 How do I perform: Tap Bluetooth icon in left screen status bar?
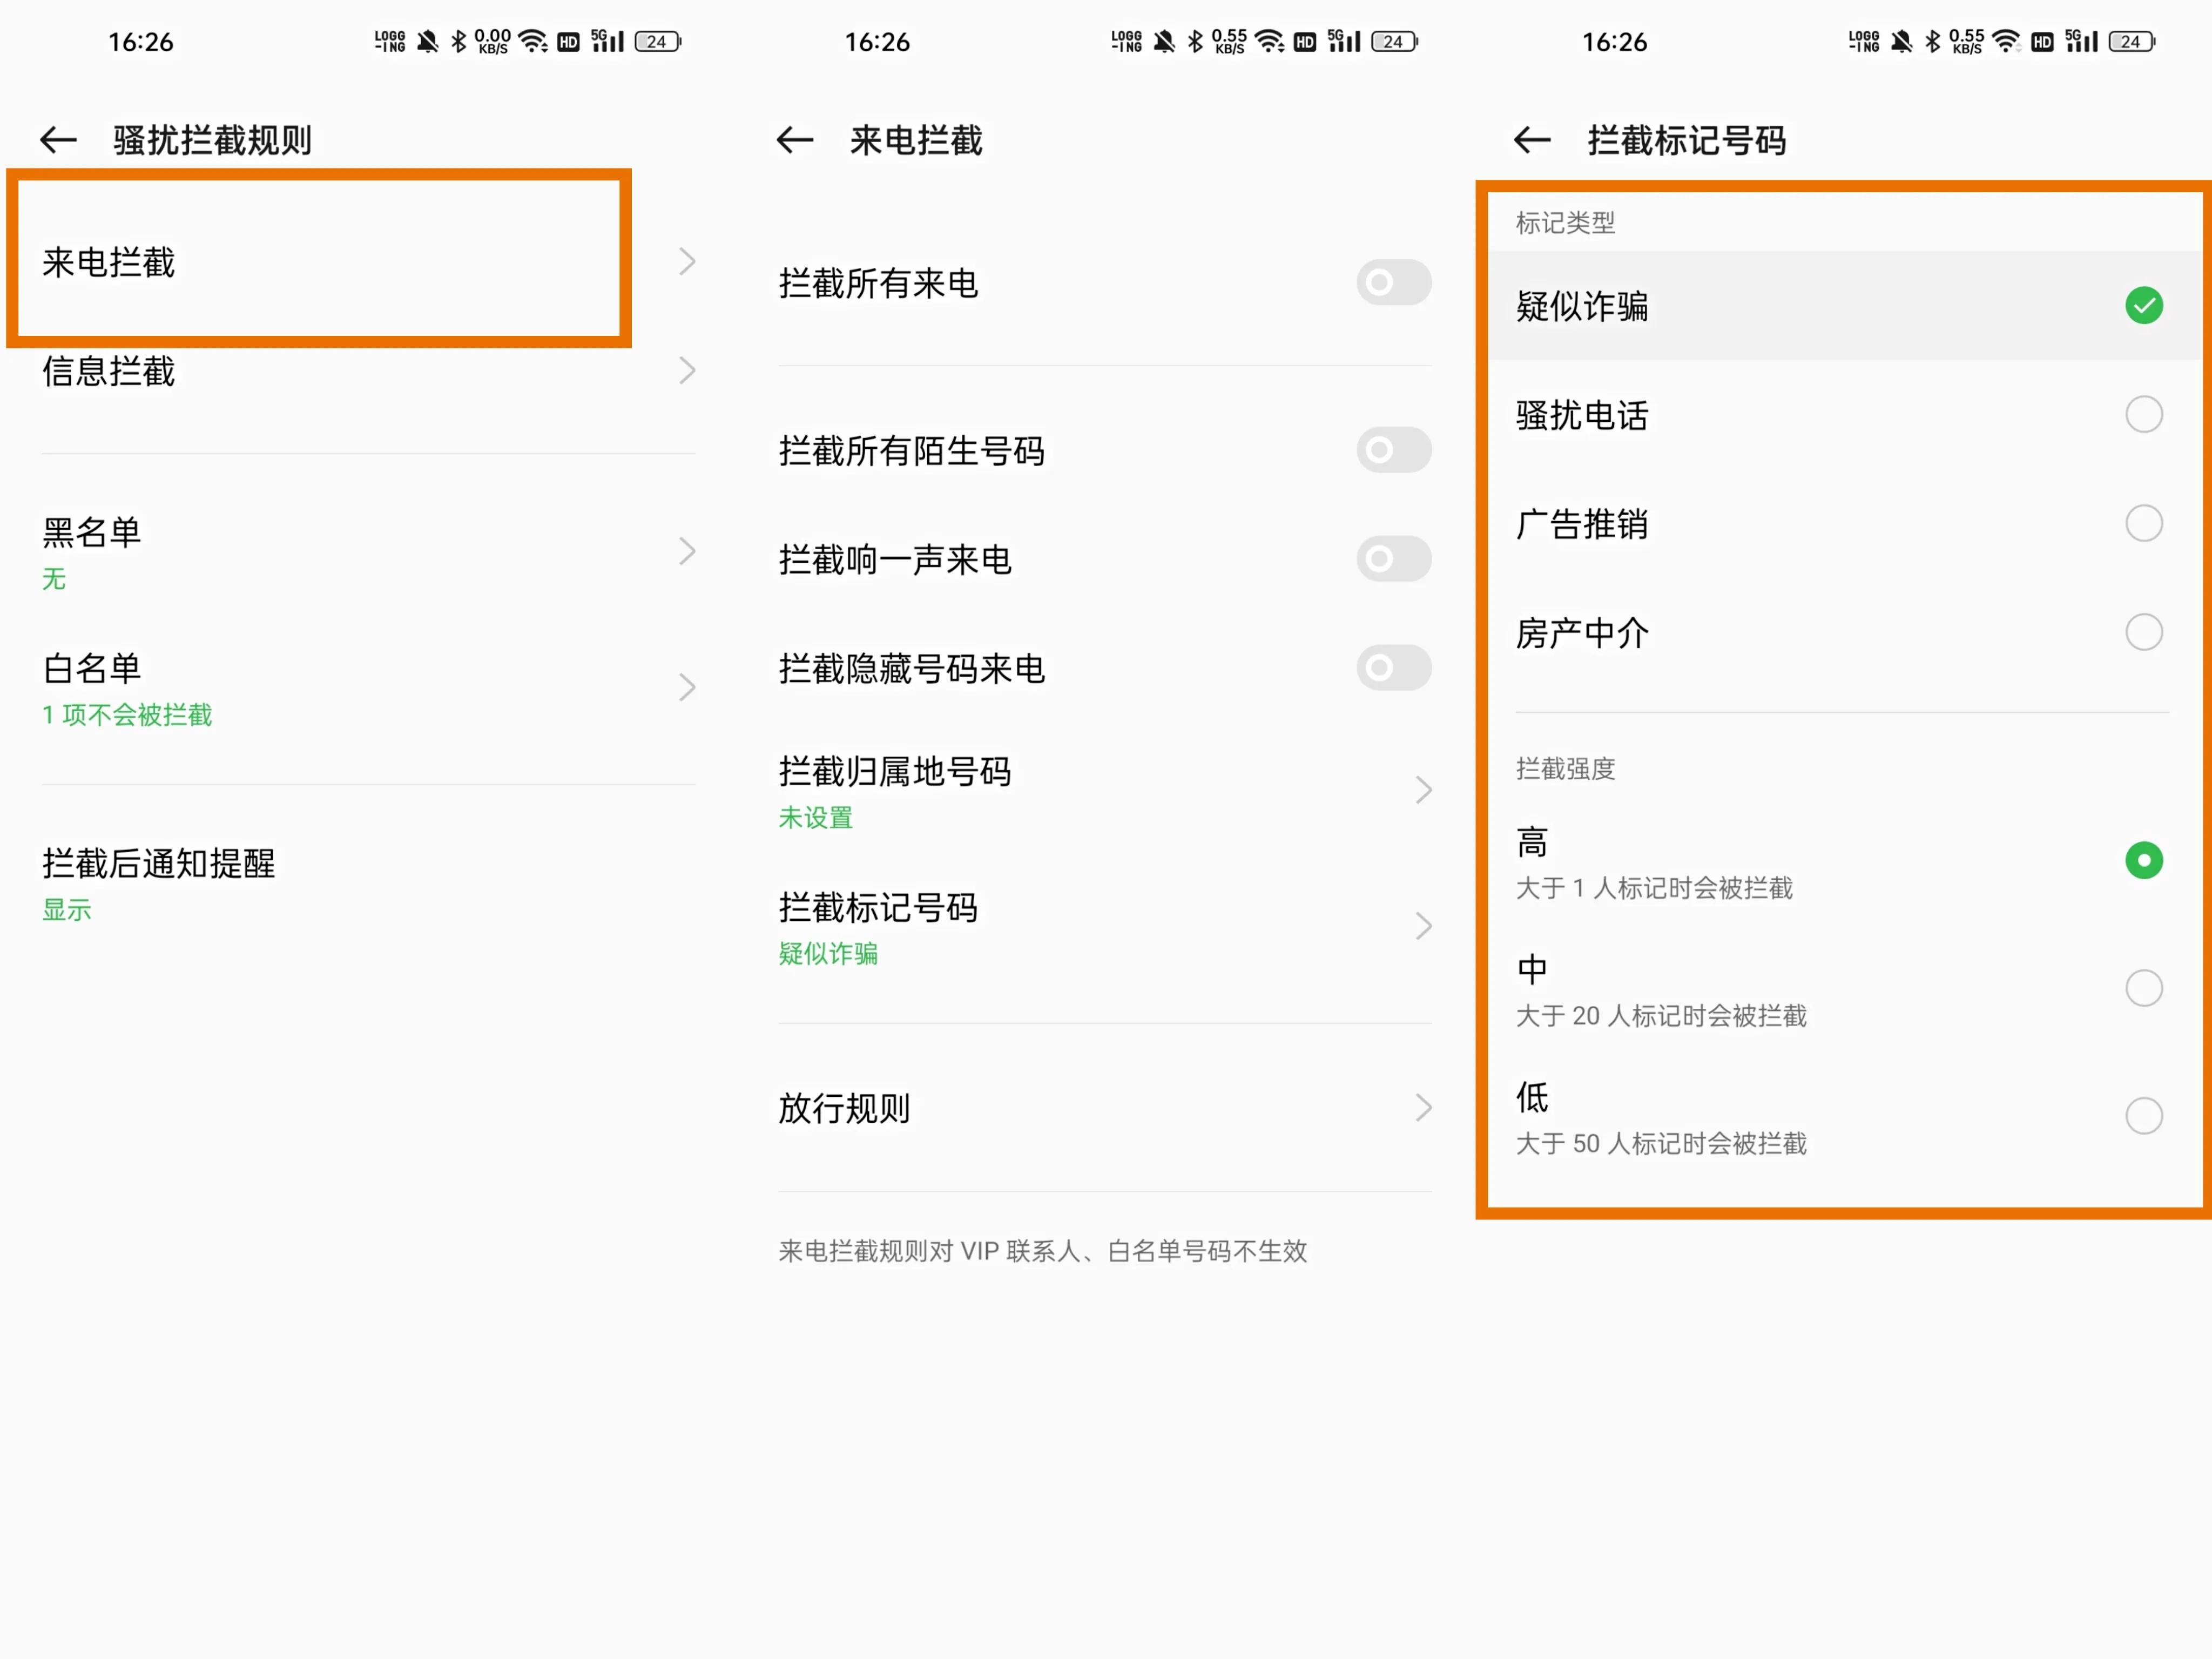click(459, 41)
